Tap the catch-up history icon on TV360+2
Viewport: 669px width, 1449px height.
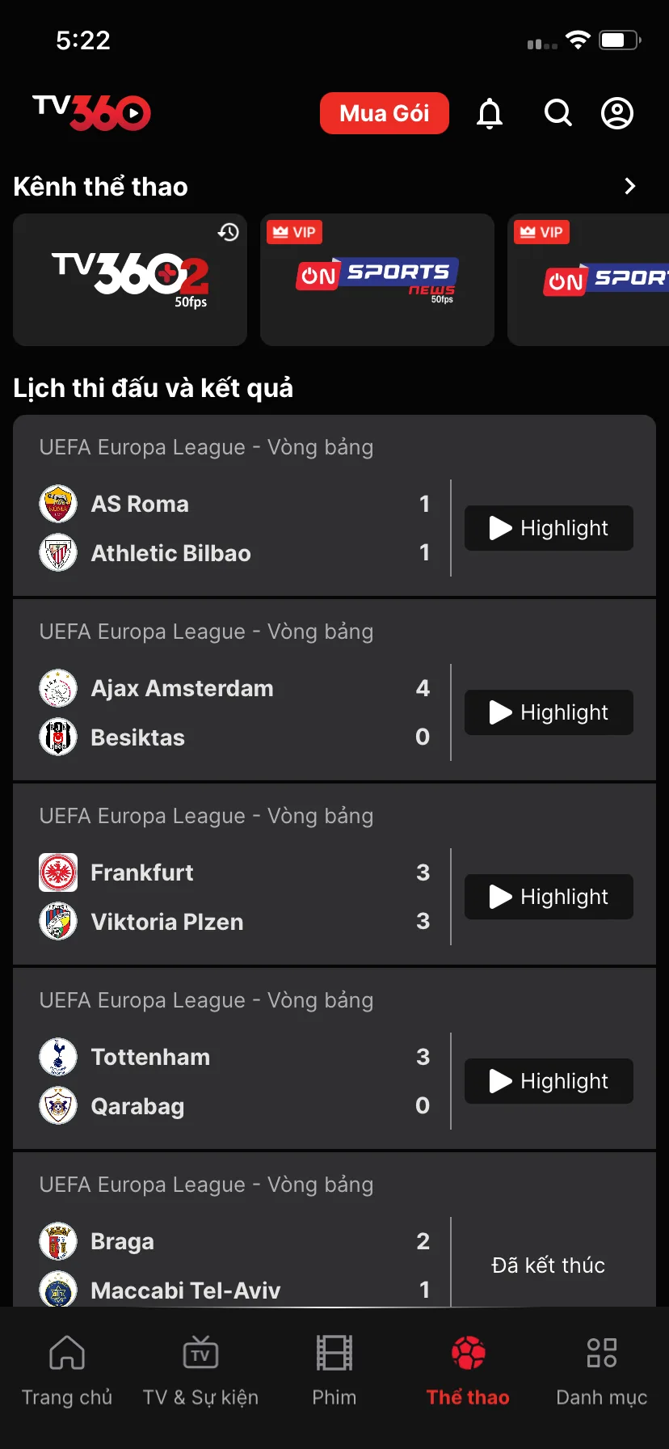click(x=229, y=232)
